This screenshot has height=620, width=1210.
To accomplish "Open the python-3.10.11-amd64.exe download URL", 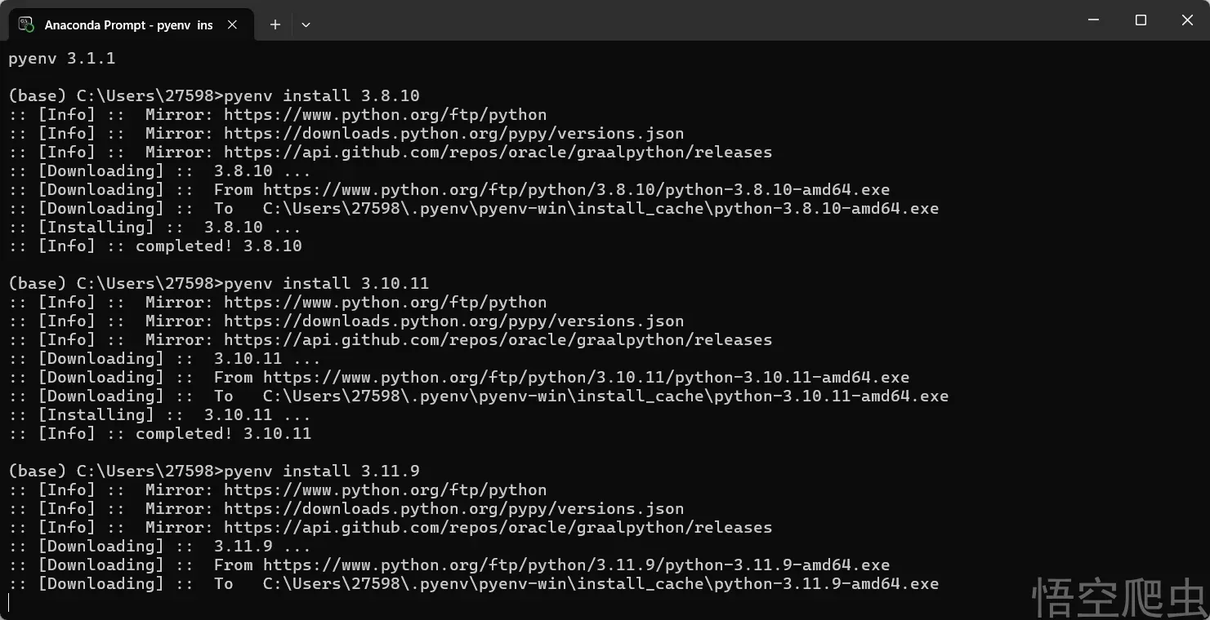I will [586, 377].
